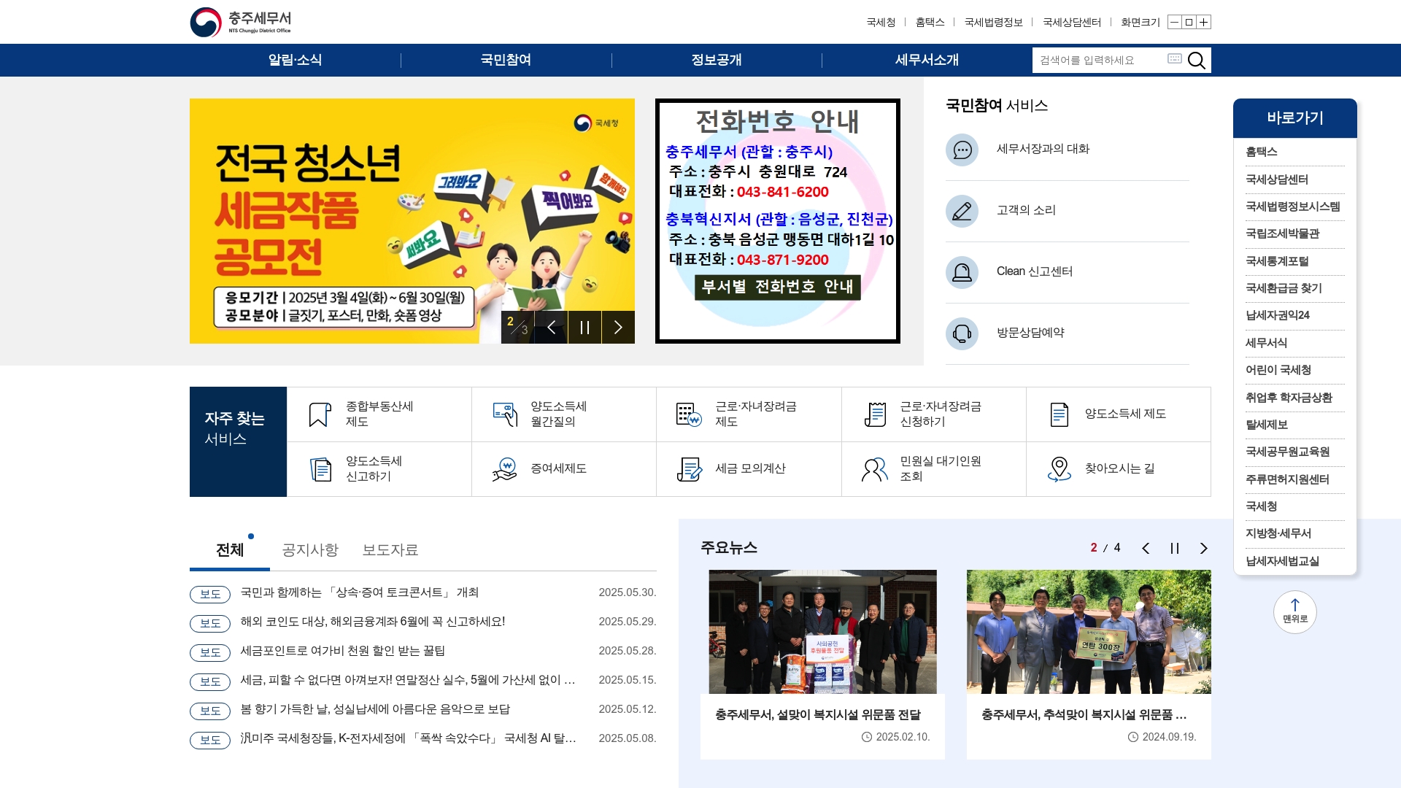Switch to the 보도자료 tab
The width and height of the screenshot is (1401, 788).
coord(390,550)
